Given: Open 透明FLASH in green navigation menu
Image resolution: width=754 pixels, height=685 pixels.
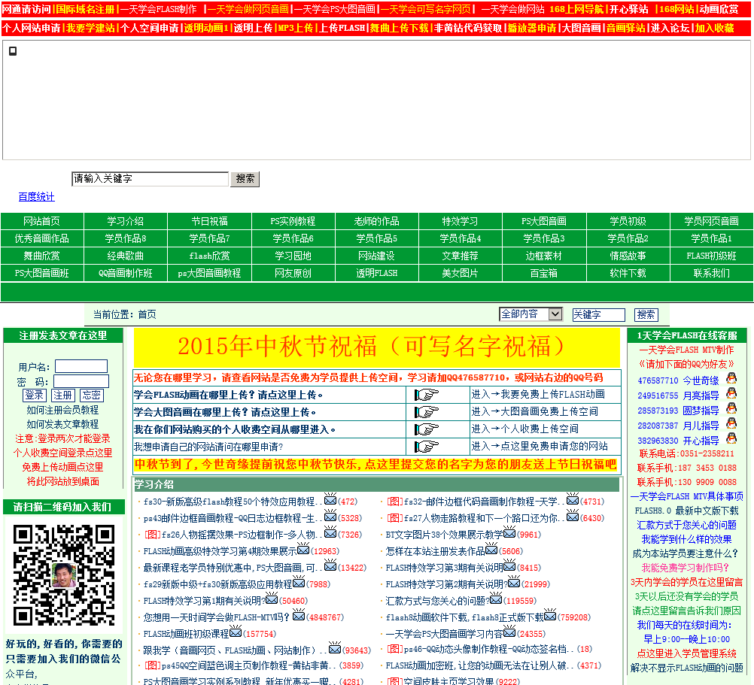Looking at the screenshot, I should pos(376,274).
